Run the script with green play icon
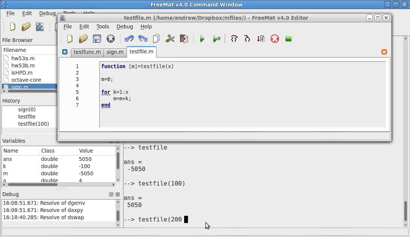The image size is (410, 237). [x=202, y=39]
